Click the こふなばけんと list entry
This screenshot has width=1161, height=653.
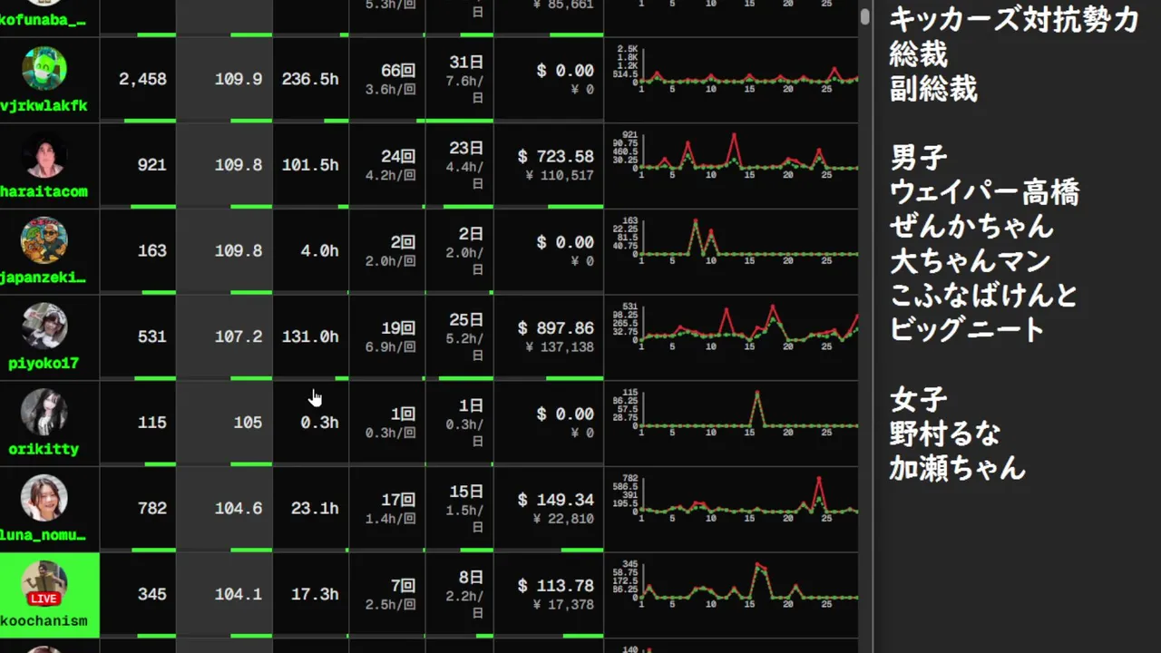[983, 295]
